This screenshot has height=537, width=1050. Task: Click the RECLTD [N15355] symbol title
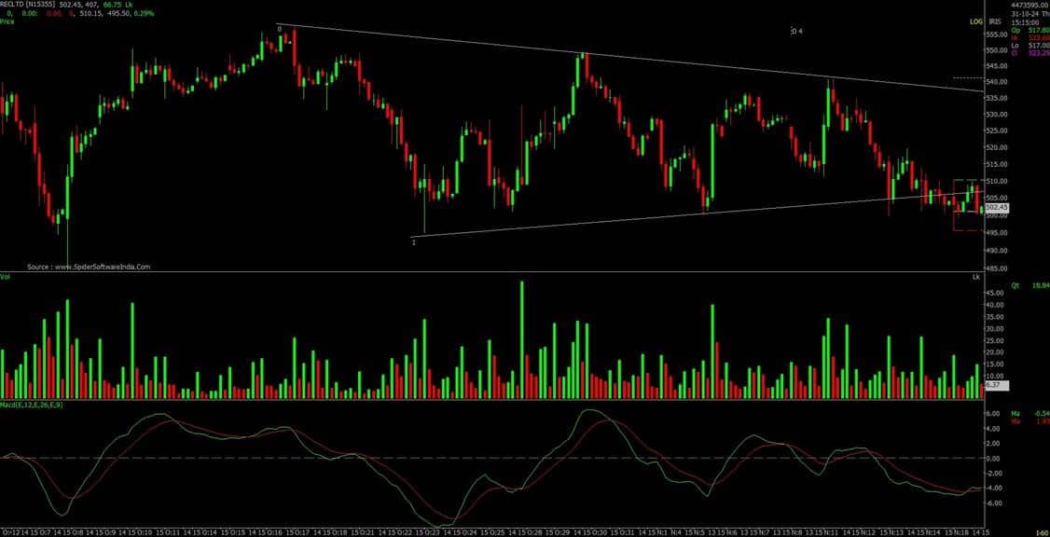pyautogui.click(x=29, y=5)
